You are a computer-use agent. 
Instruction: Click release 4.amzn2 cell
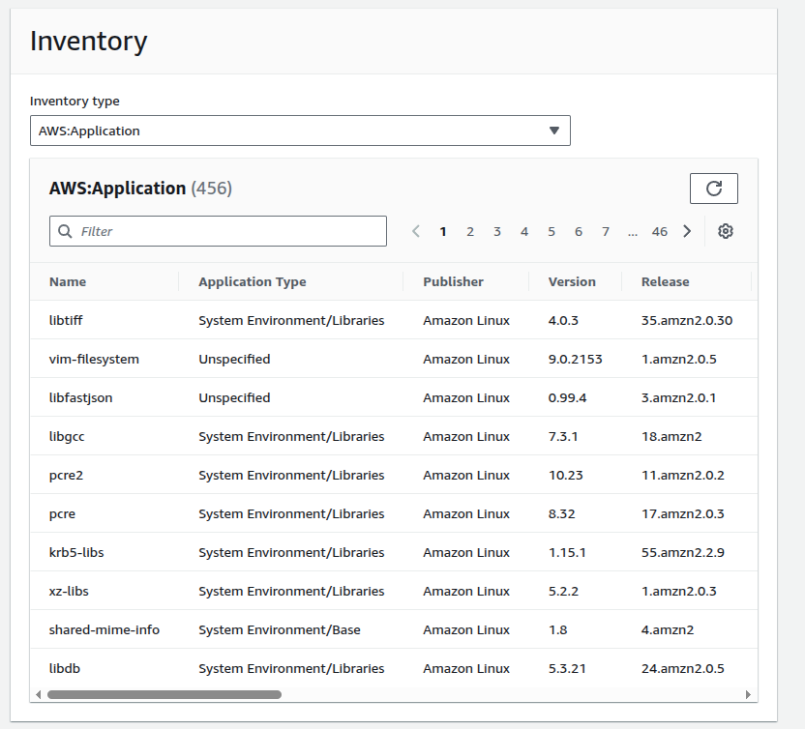[668, 629]
